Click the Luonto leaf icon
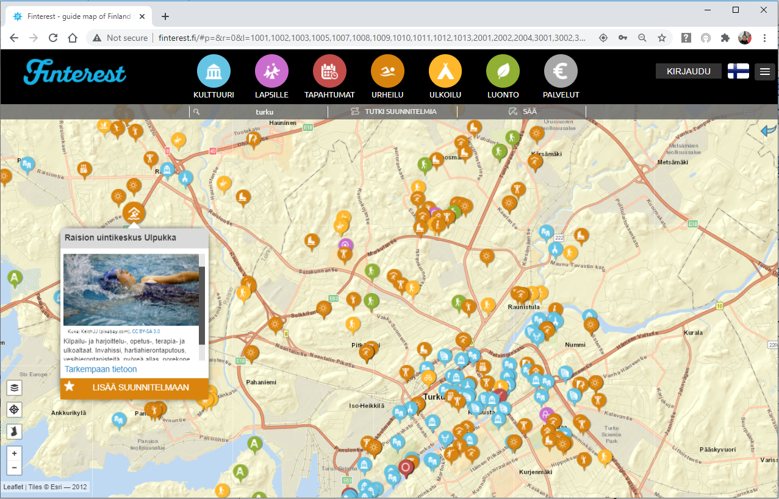This screenshot has width=779, height=499. click(x=503, y=72)
